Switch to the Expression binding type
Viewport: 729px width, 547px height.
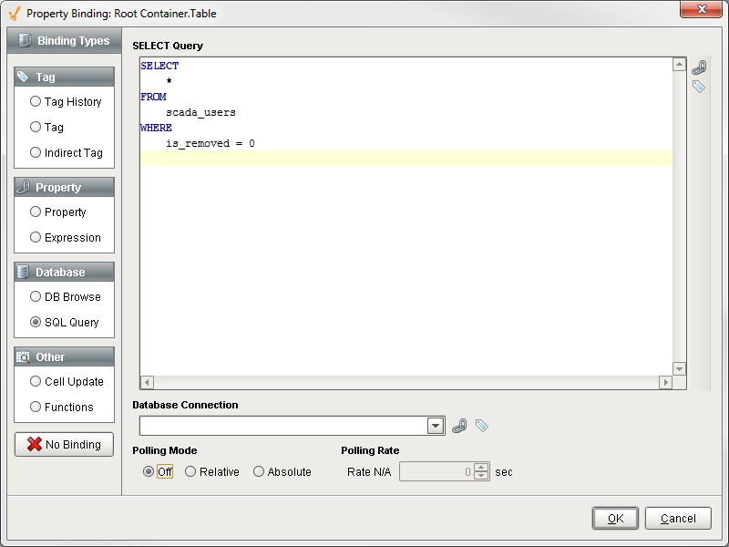pos(35,237)
